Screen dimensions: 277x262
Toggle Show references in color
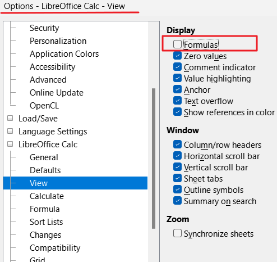click(177, 112)
